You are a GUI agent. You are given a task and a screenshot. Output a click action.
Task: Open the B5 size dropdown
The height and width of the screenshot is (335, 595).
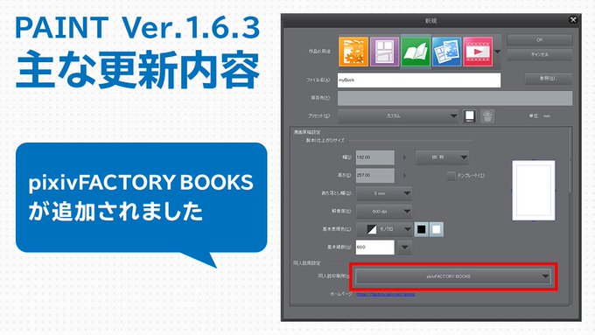pyautogui.click(x=442, y=157)
